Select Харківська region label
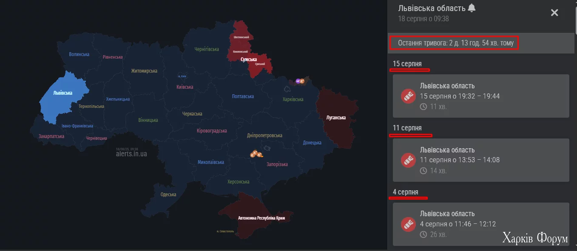Screen dimensions: 577x251 tap(293, 99)
